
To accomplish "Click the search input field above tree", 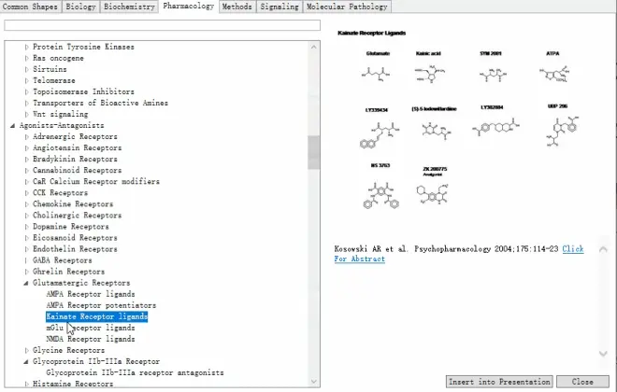I will [163, 25].
